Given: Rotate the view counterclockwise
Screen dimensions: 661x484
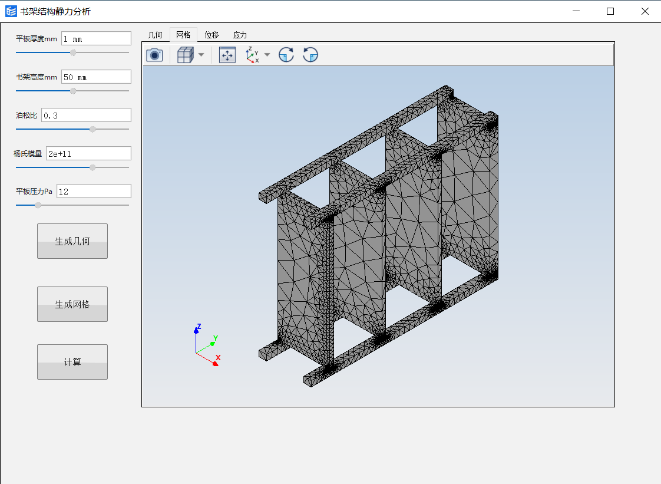Looking at the screenshot, I should [310, 55].
